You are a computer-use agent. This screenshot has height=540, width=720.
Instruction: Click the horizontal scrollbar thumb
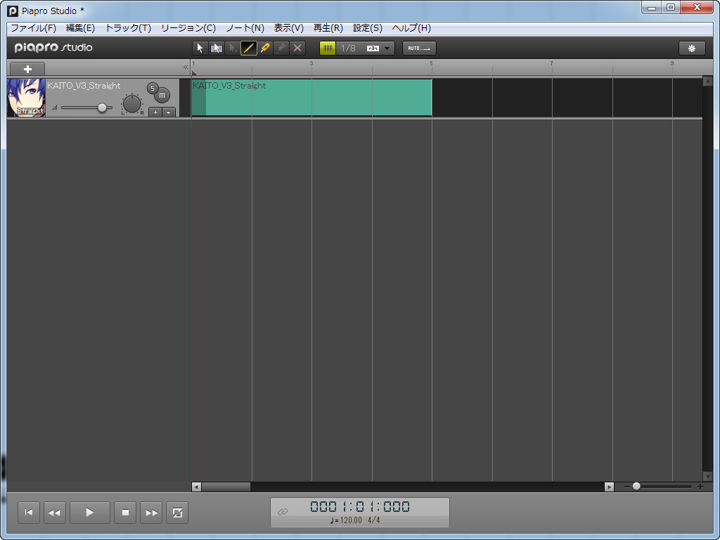pos(226,487)
